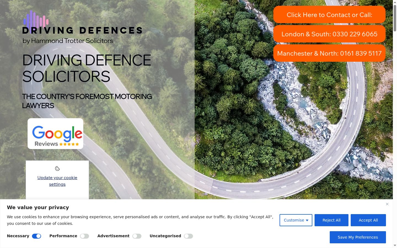
Task: Close the privacy banner with X
Action: point(387,204)
